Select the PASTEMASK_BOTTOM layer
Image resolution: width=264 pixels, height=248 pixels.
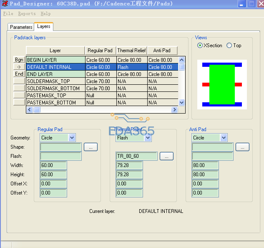click(x=55, y=102)
